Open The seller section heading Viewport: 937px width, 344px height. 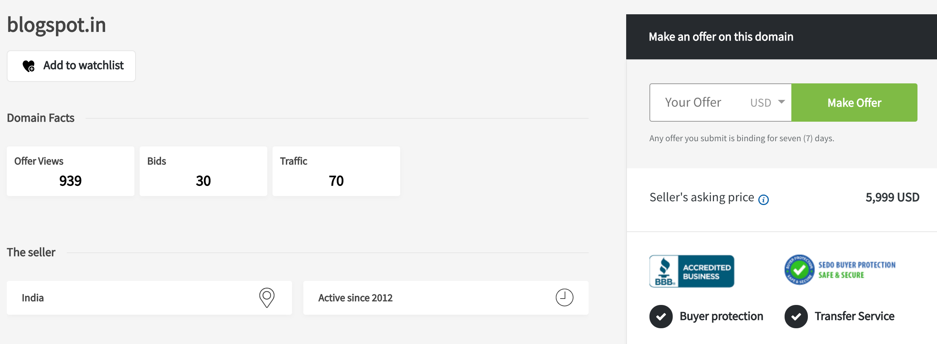click(32, 252)
